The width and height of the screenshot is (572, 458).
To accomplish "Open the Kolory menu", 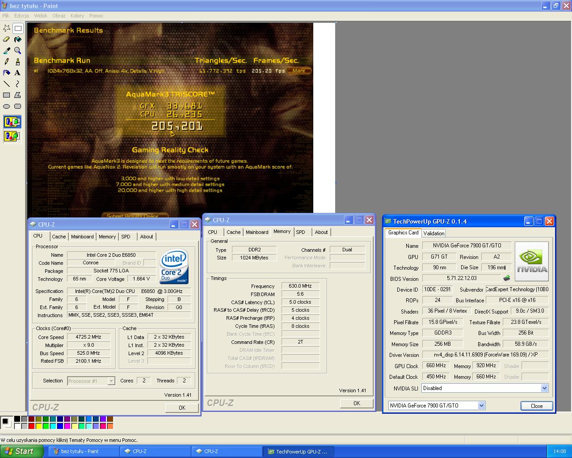I will (x=77, y=16).
